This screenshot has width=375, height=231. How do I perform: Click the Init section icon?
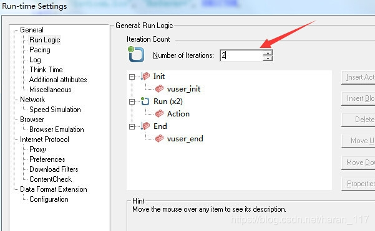(145, 77)
